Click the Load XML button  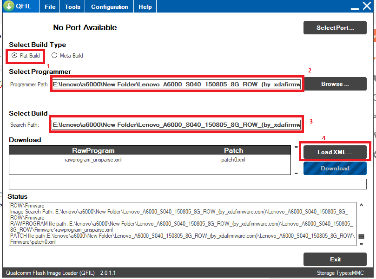click(335, 151)
